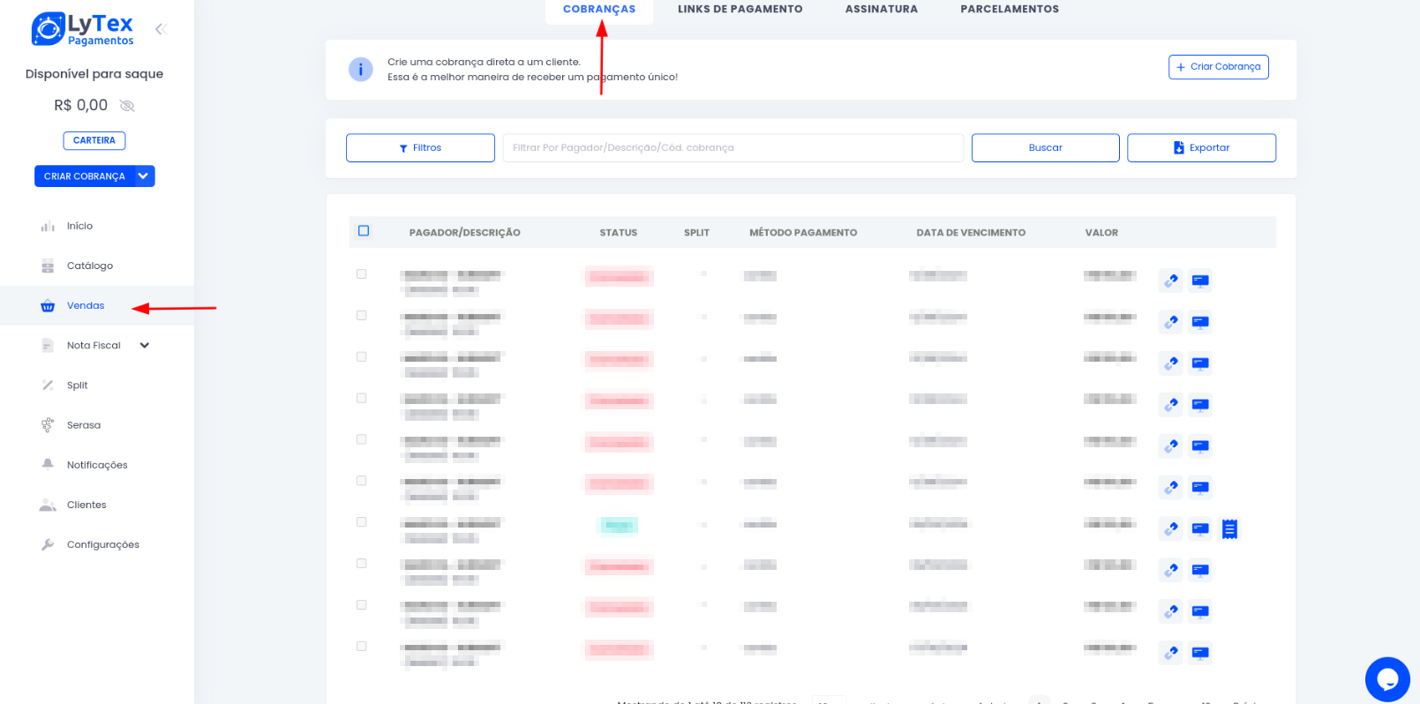Click the monitor icon in the second table row

1200,322
